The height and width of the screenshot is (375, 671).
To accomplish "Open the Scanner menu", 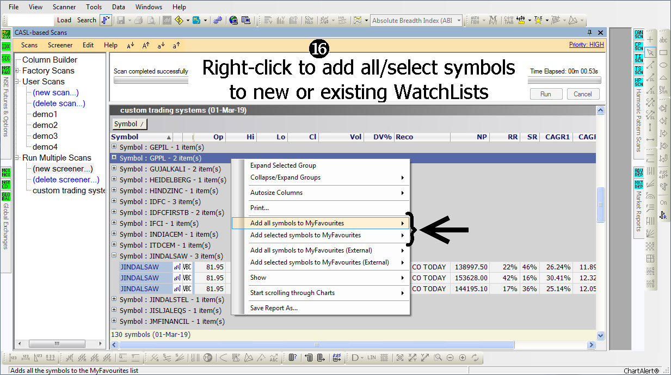I will point(64,7).
